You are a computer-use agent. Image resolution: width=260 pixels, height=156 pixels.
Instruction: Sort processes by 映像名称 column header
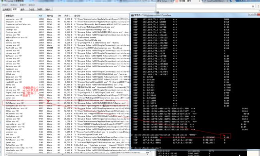[21, 16]
